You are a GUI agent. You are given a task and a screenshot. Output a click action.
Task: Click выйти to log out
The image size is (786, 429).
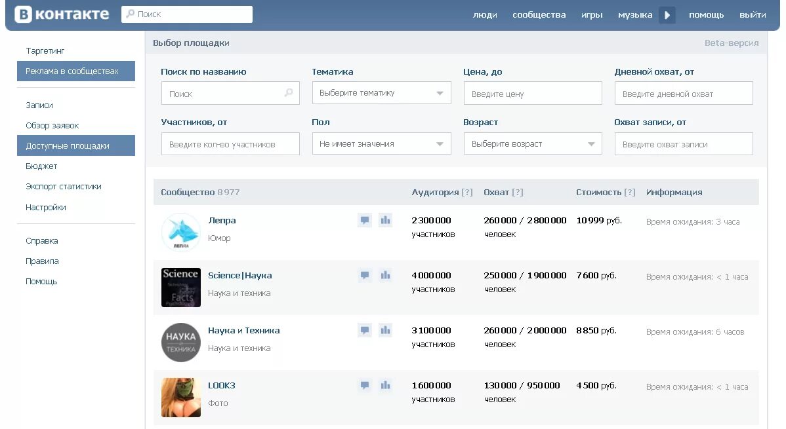(x=753, y=15)
